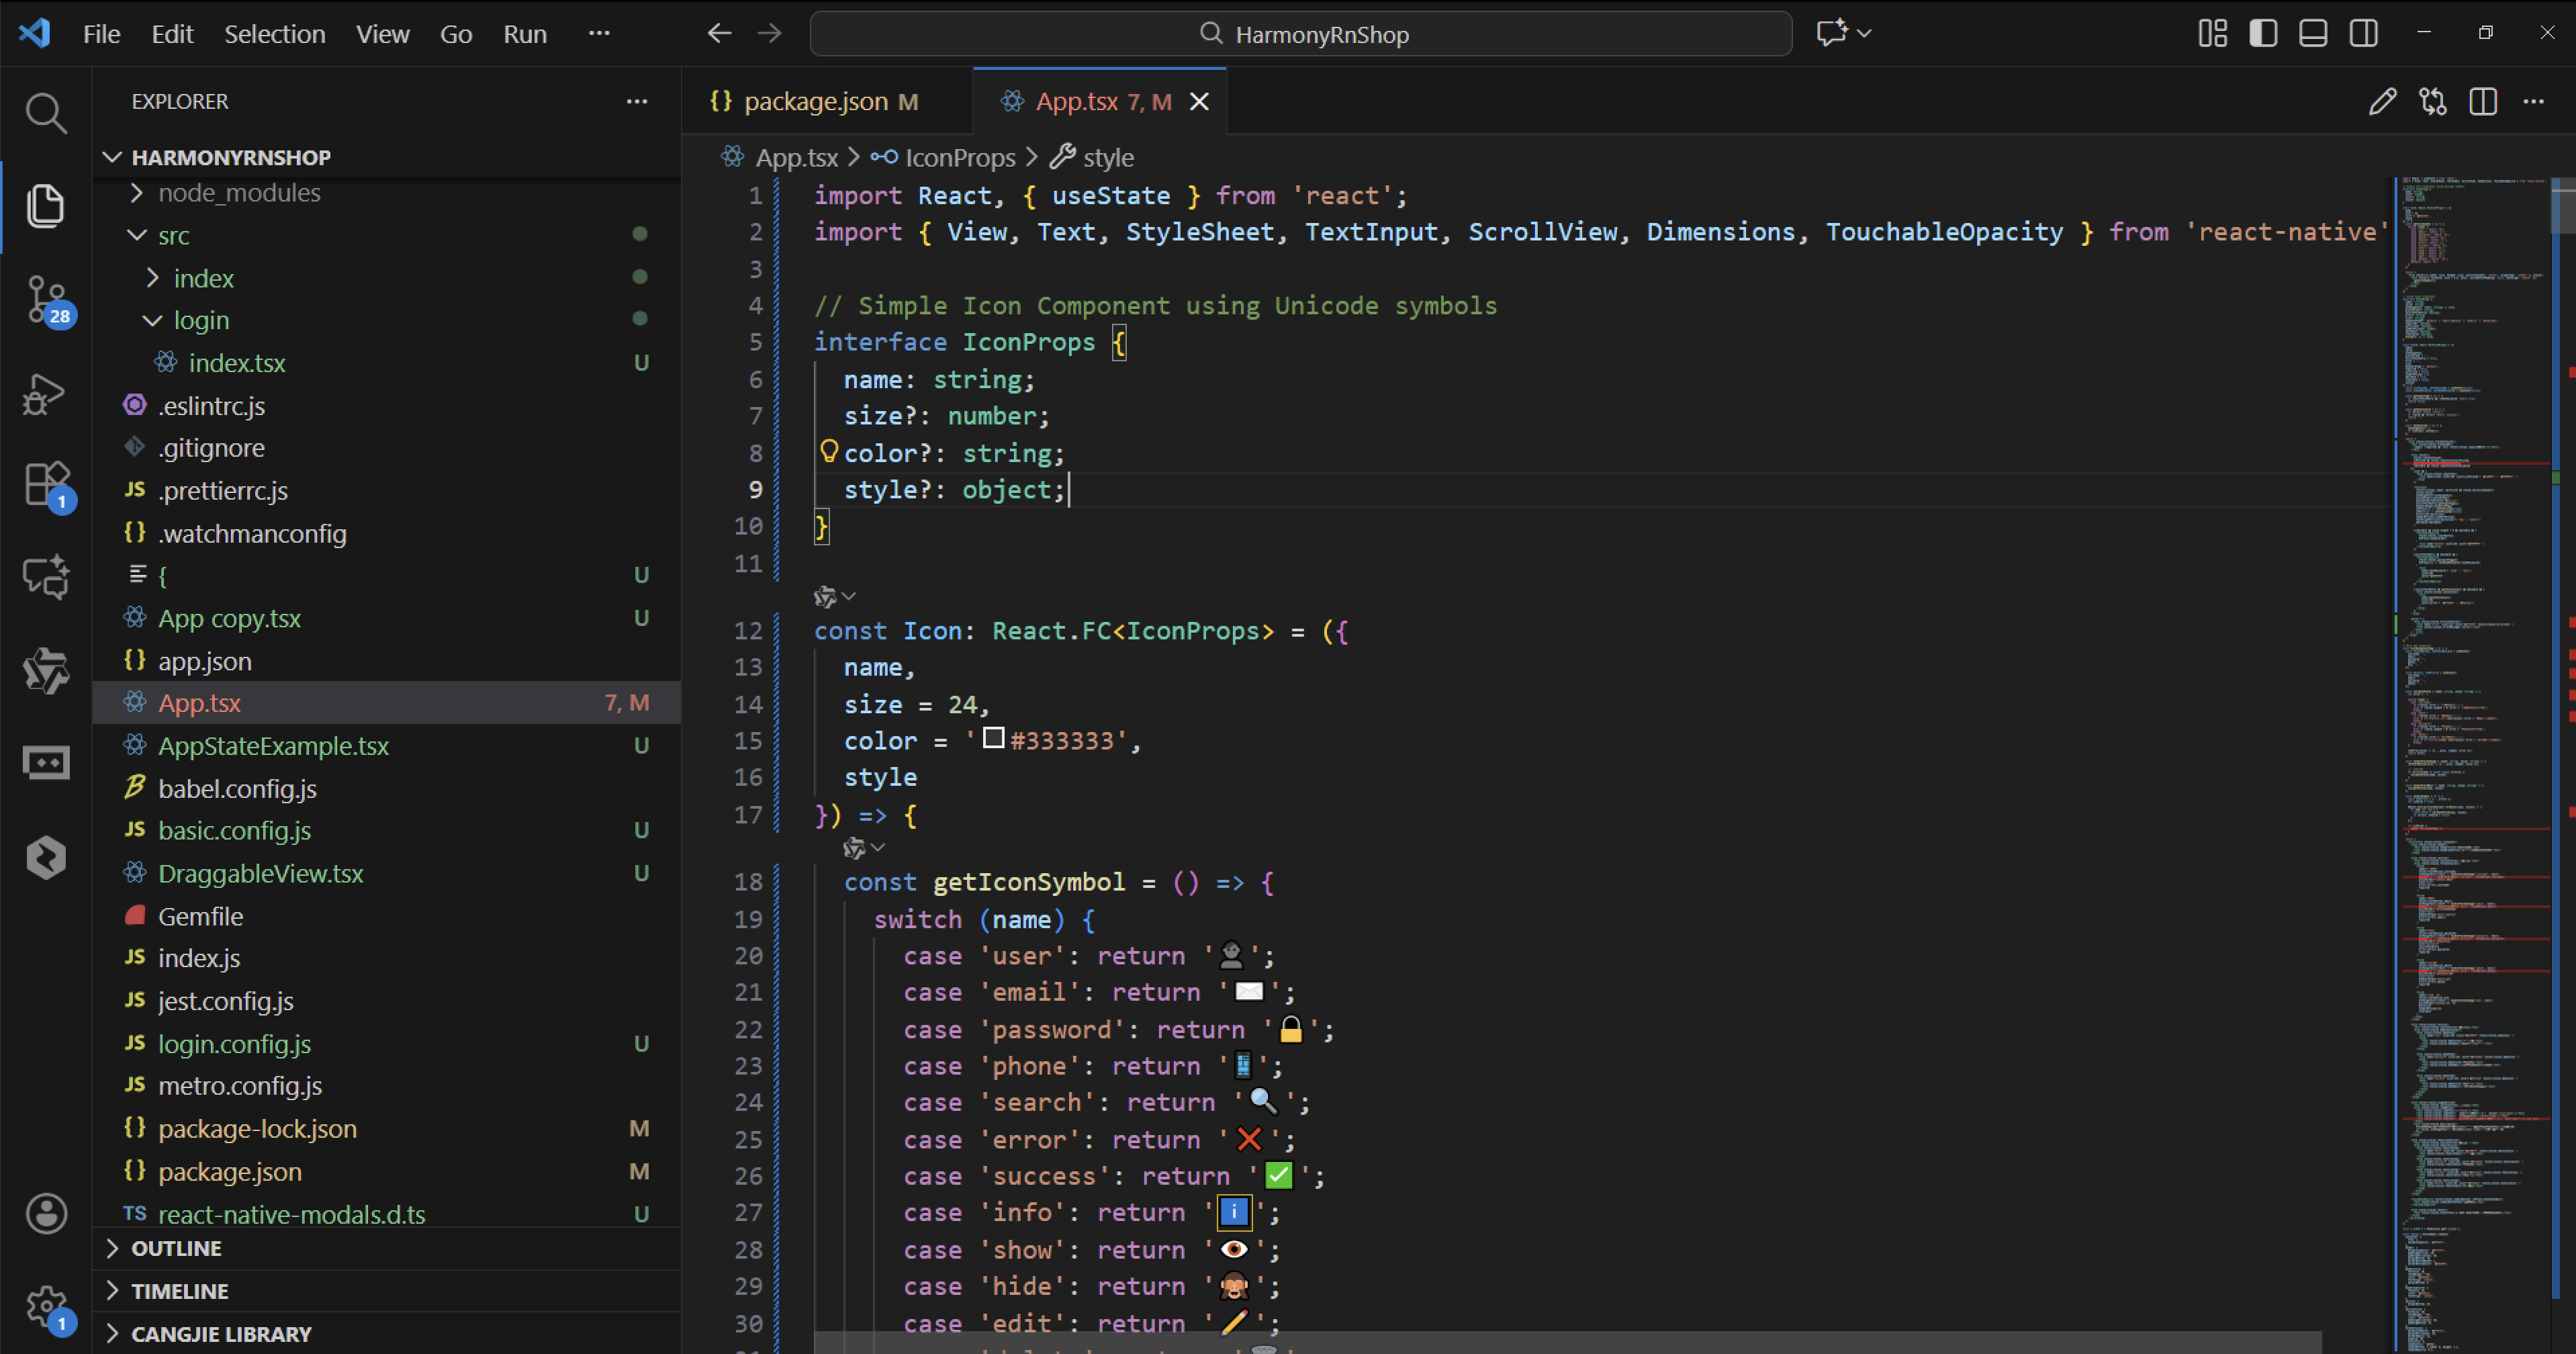
Task: Toggle Primary Side Bar visibility
Action: pyautogui.click(x=2263, y=33)
